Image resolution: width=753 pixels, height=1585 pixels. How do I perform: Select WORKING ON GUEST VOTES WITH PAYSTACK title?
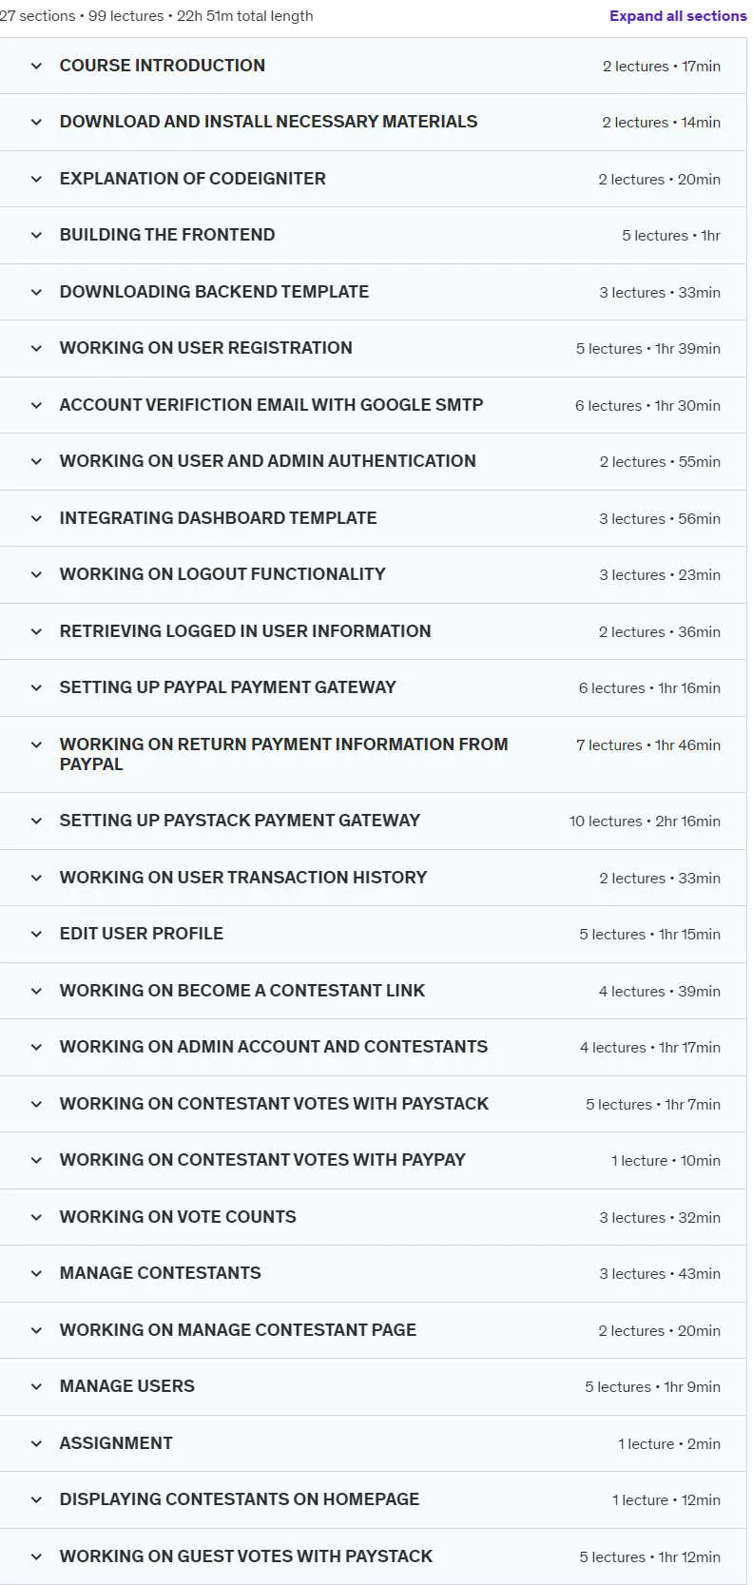point(246,1556)
